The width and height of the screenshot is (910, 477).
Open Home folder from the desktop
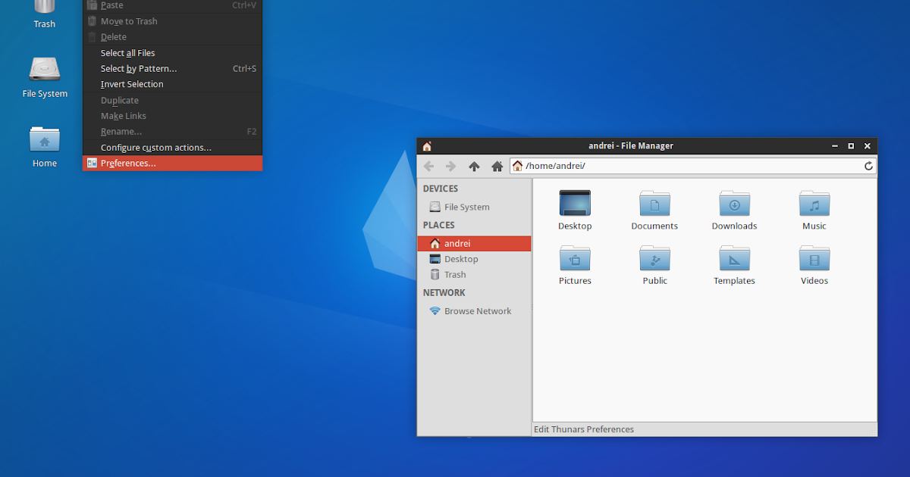tap(44, 144)
